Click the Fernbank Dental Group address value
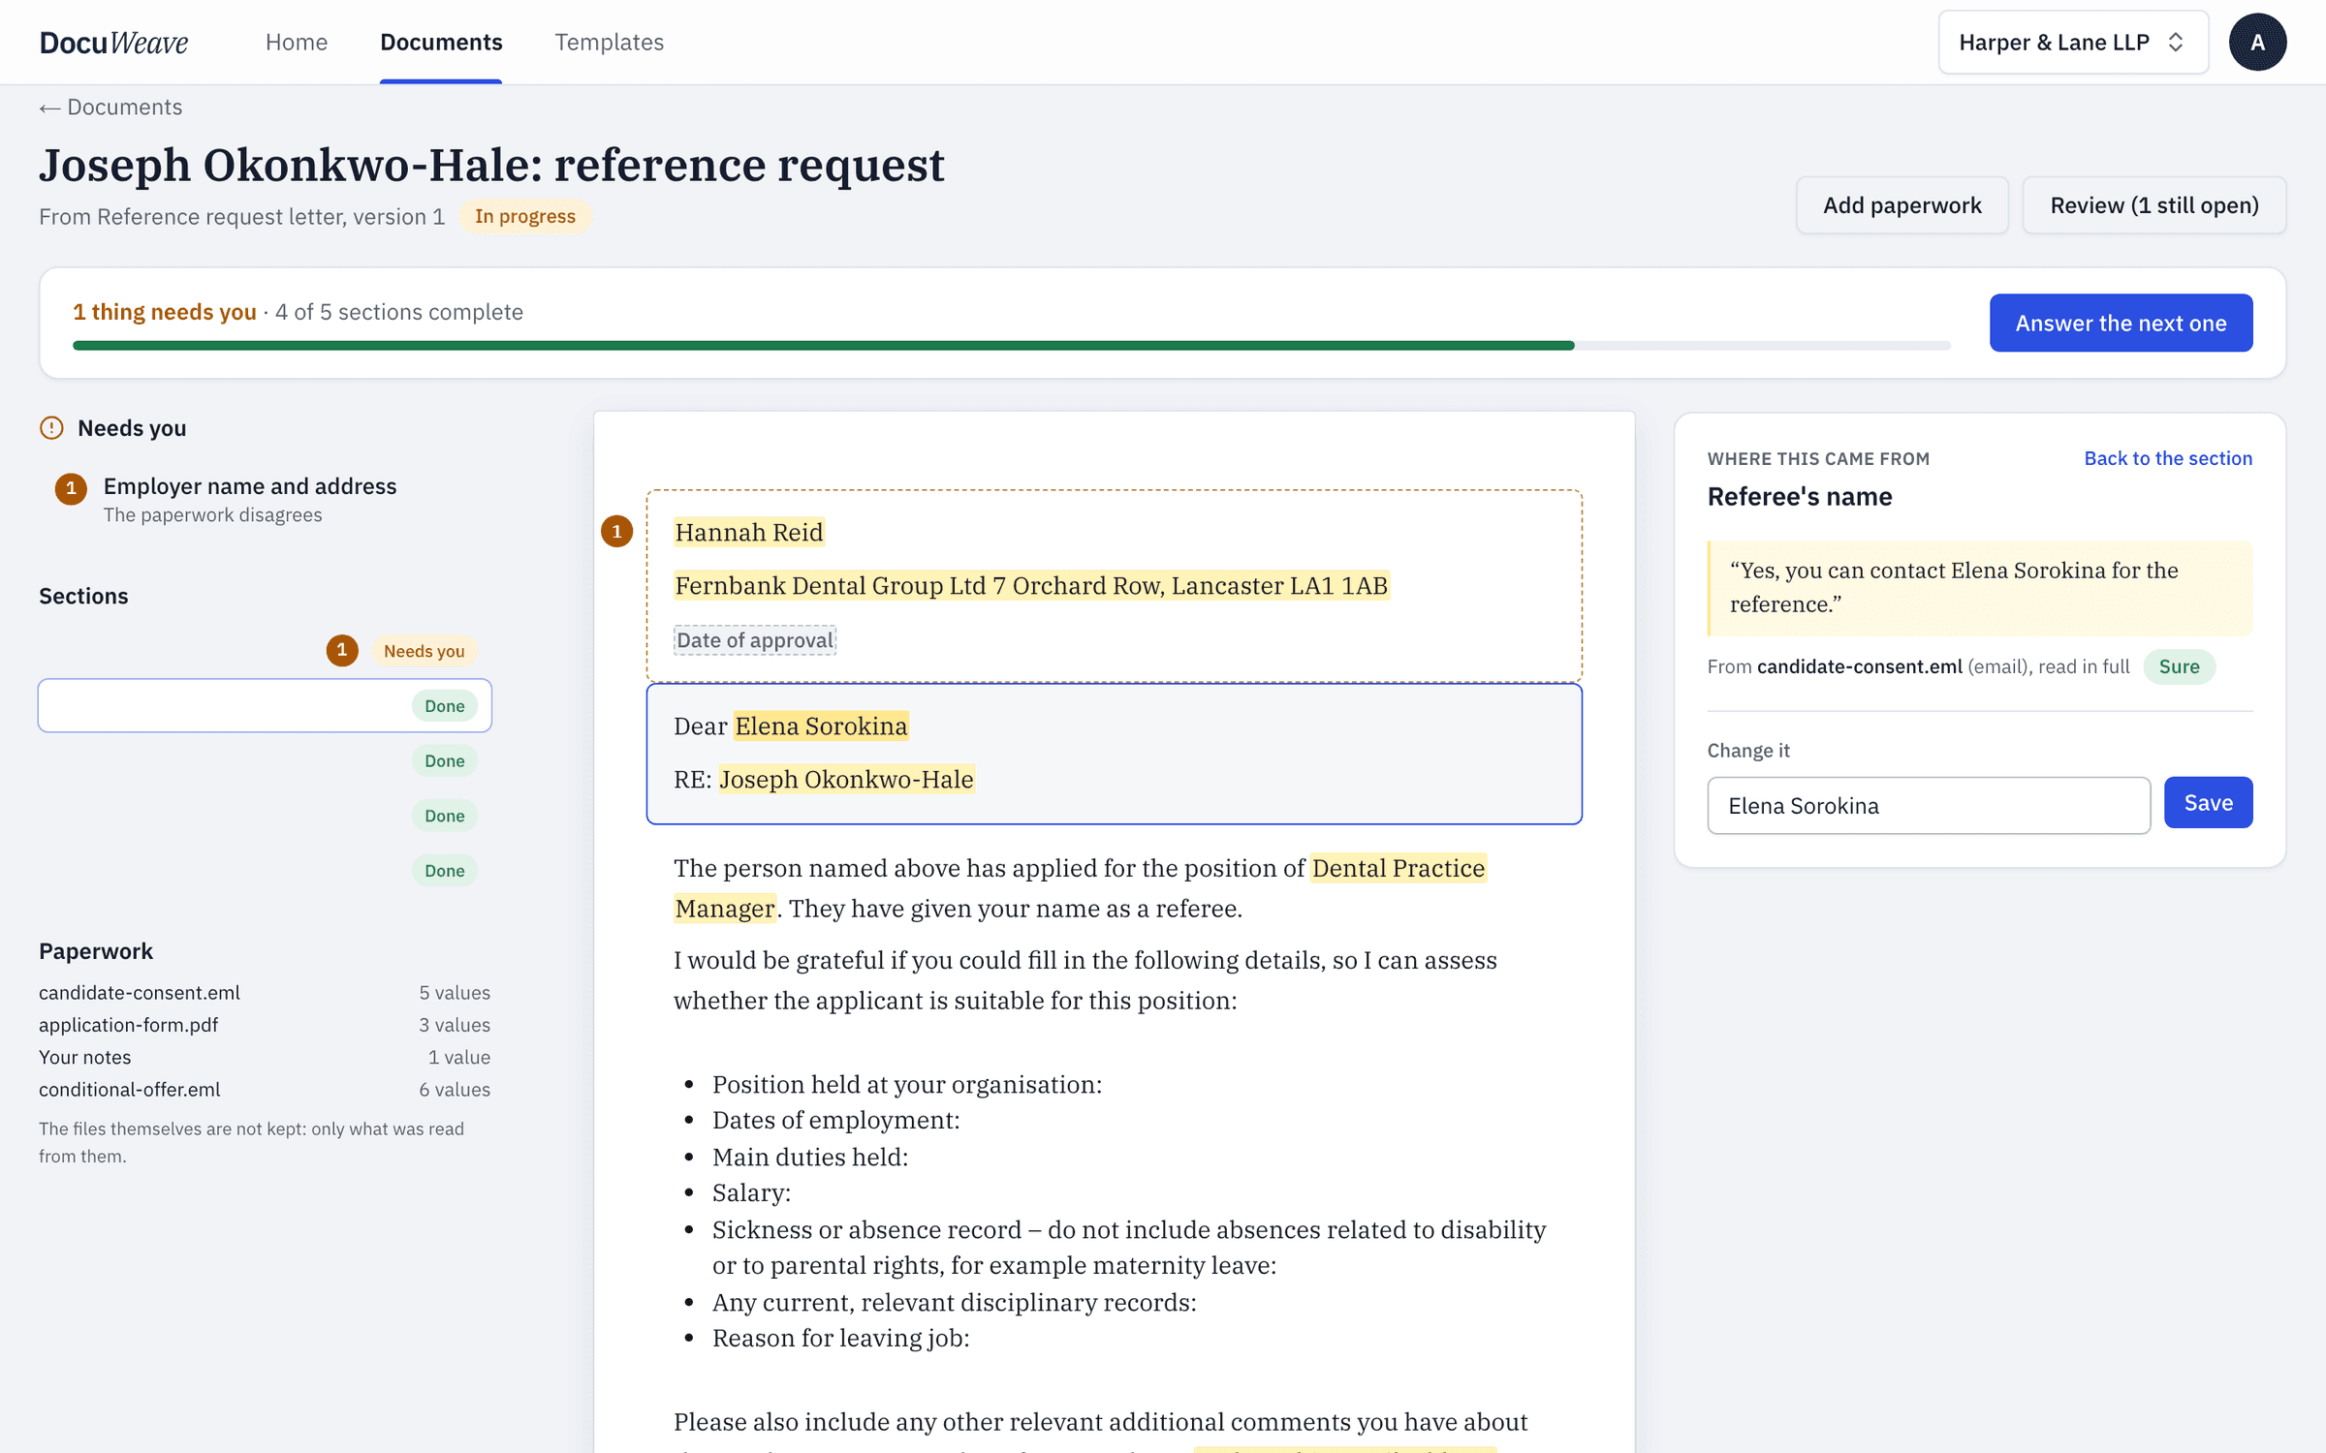 coord(1031,586)
